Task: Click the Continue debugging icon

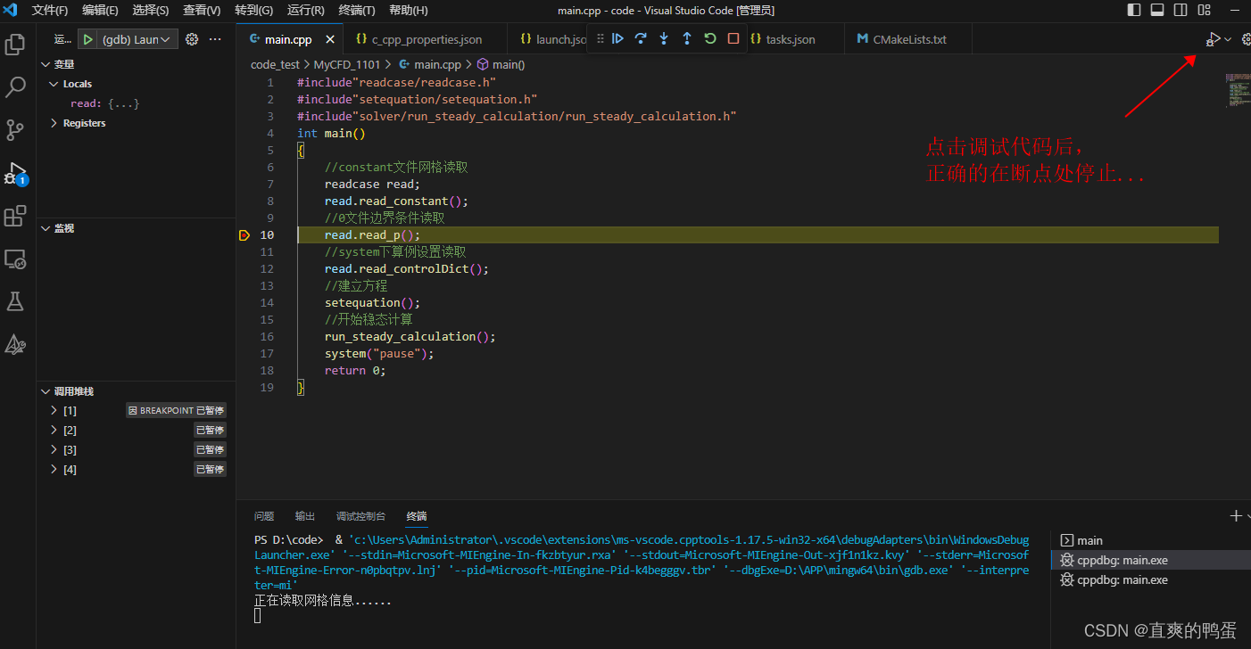Action: (x=617, y=38)
